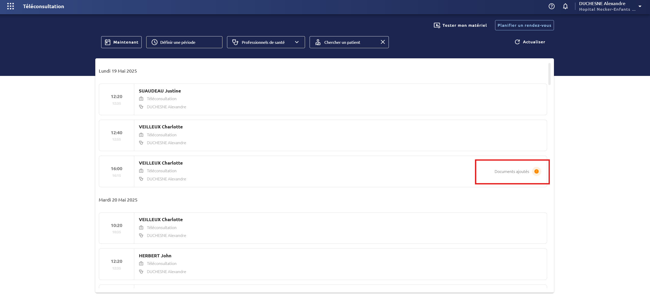Click the 12:40 time slot cell
This screenshot has height=296, width=650.
pos(116,135)
